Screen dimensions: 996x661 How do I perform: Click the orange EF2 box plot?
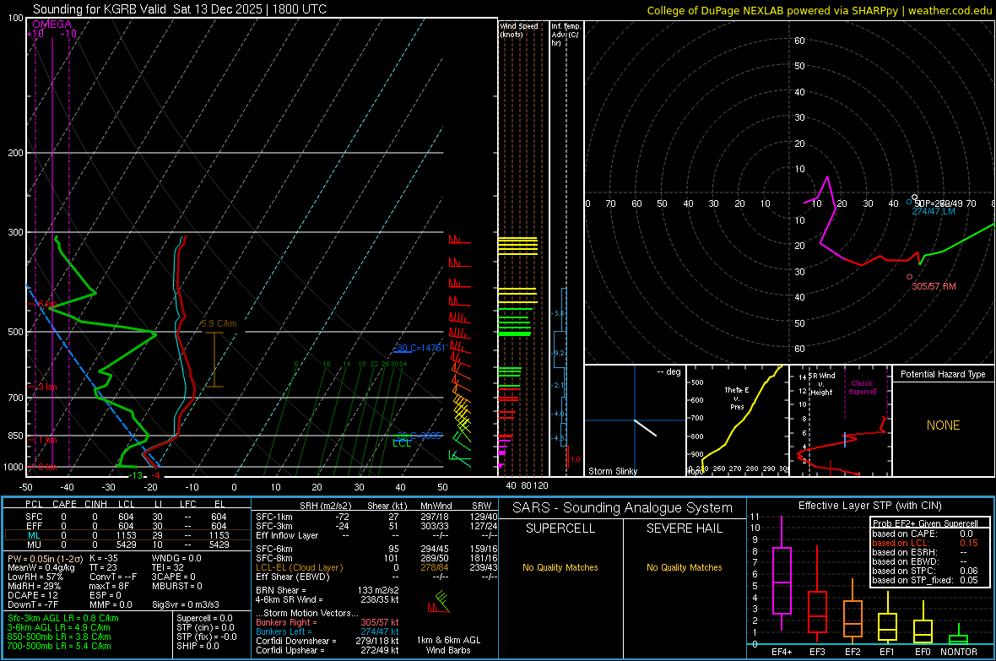pyautogui.click(x=853, y=618)
